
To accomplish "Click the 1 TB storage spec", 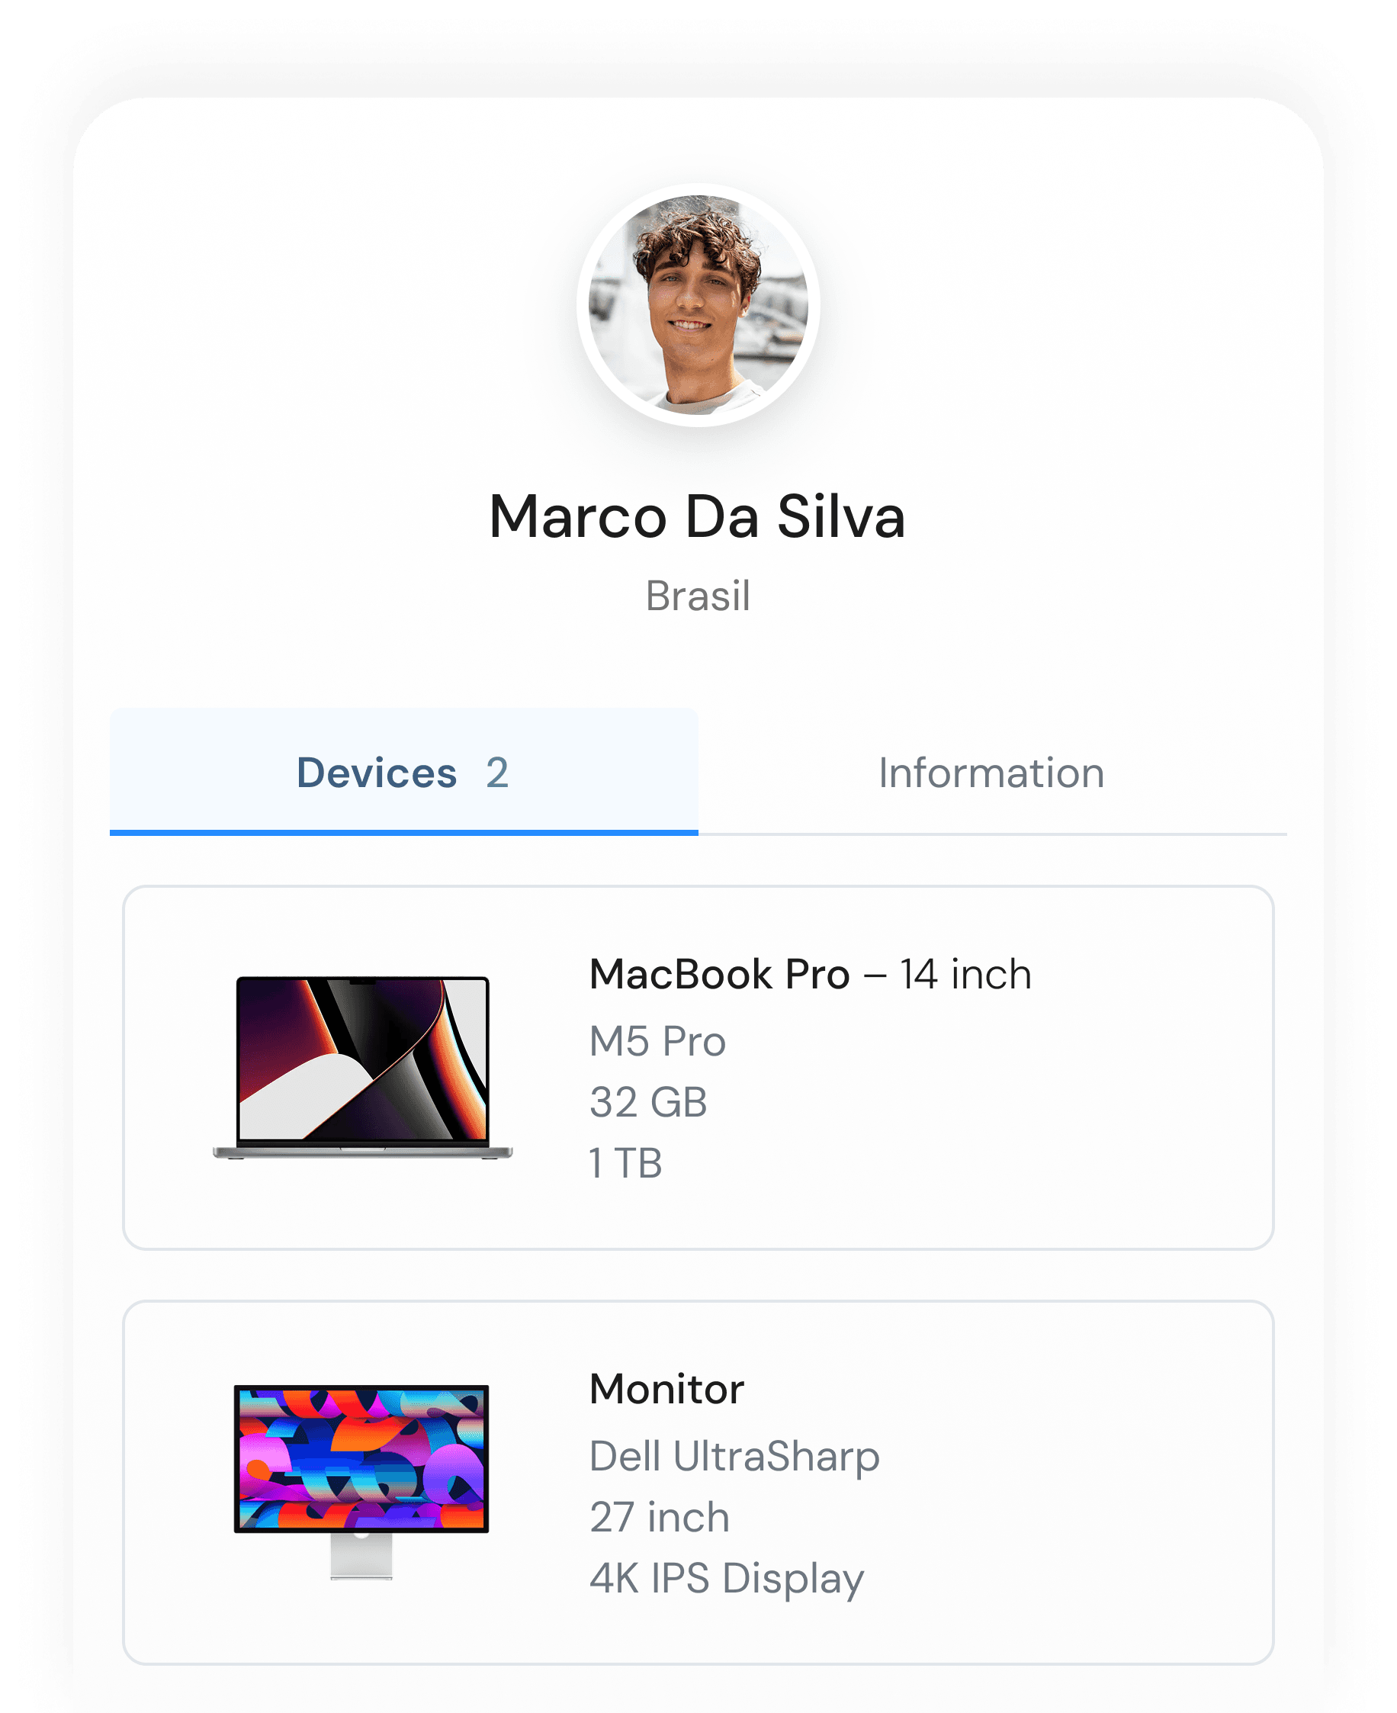I will pyautogui.click(x=625, y=1163).
